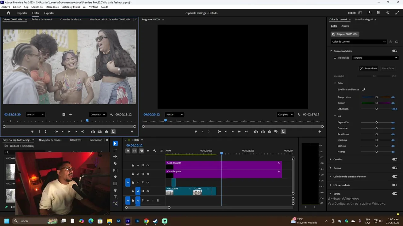Export frame from Source monitor camera icon
403x226 pixels.
click(106, 132)
